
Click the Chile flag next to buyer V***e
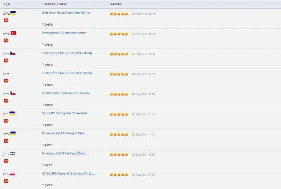[x=13, y=93]
